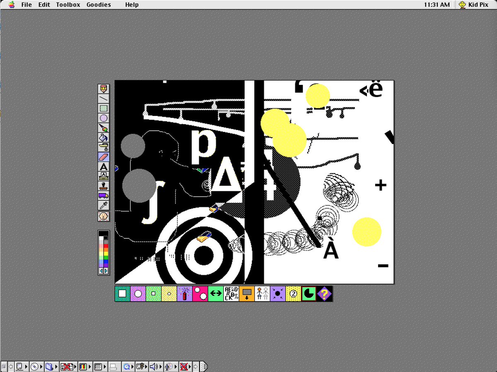The height and width of the screenshot is (372, 497).
Task: Open the CD player control strip module
Action: [x=36, y=367]
